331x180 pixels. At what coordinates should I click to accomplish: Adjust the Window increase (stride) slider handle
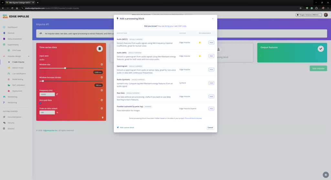click(43, 81)
